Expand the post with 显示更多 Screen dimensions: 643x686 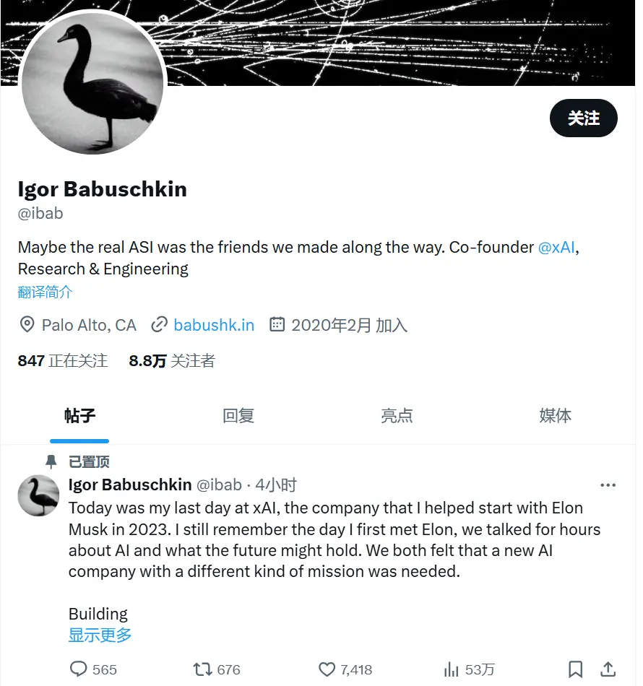tap(100, 635)
